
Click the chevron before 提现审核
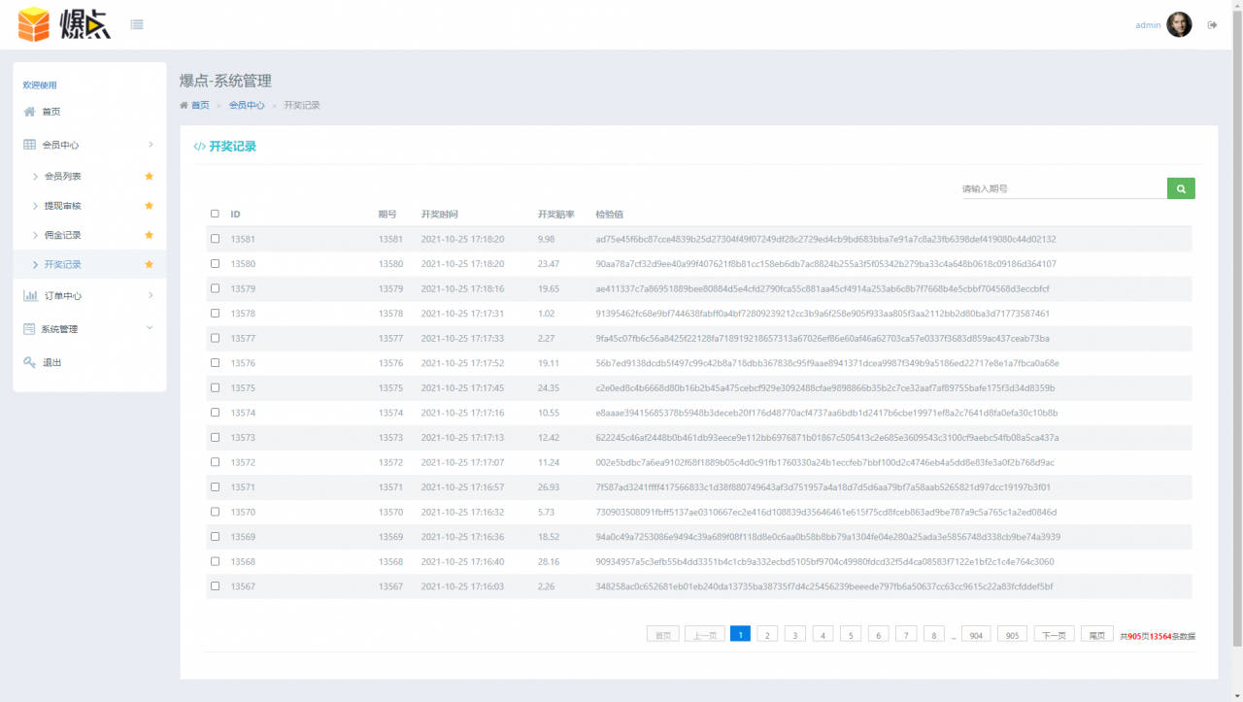point(36,206)
